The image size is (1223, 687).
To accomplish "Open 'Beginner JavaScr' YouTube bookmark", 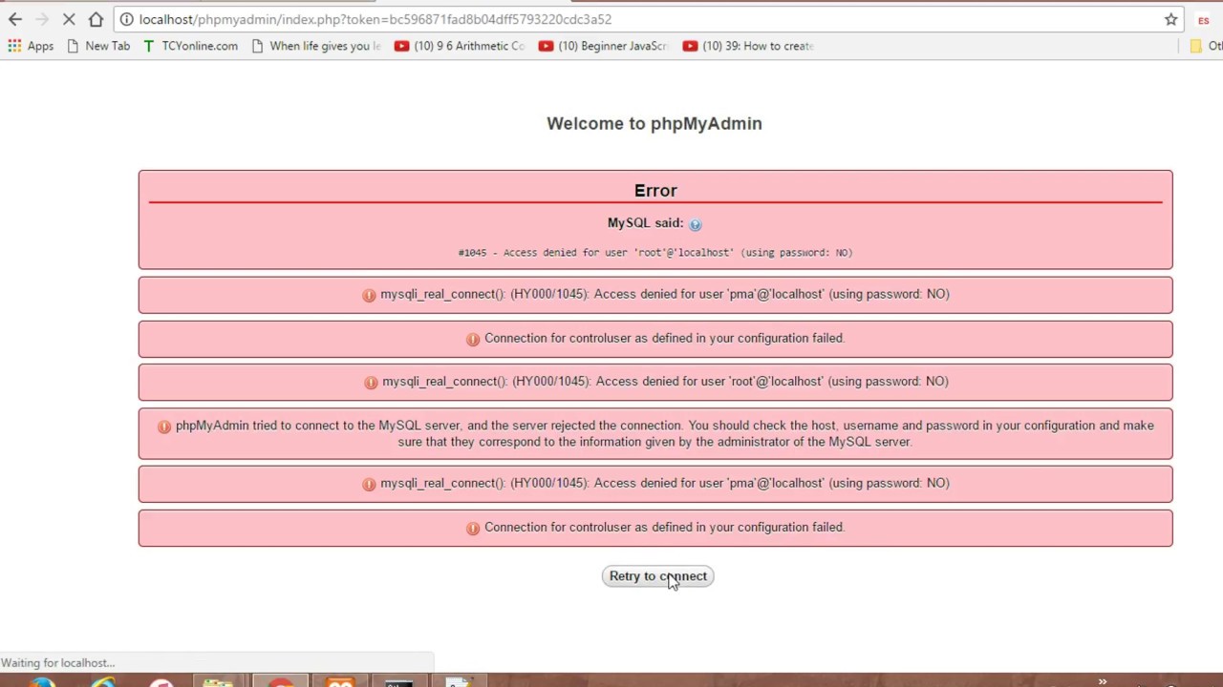I will 603,46.
